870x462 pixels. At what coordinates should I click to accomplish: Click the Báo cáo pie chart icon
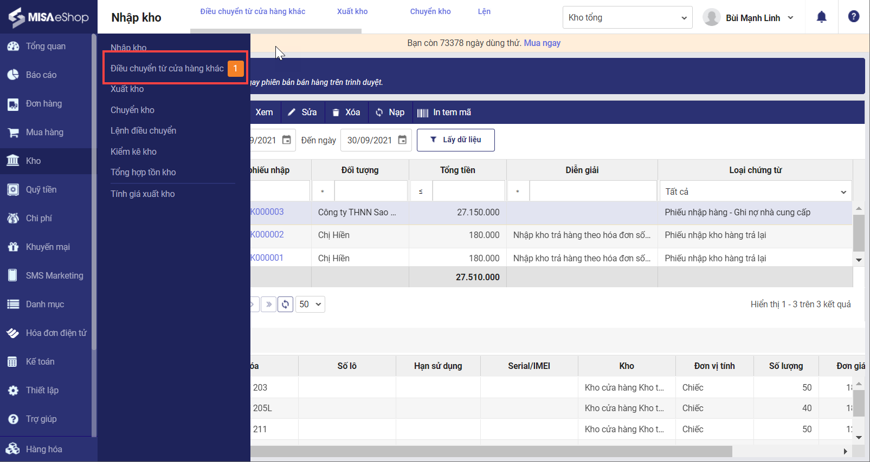[x=13, y=75]
